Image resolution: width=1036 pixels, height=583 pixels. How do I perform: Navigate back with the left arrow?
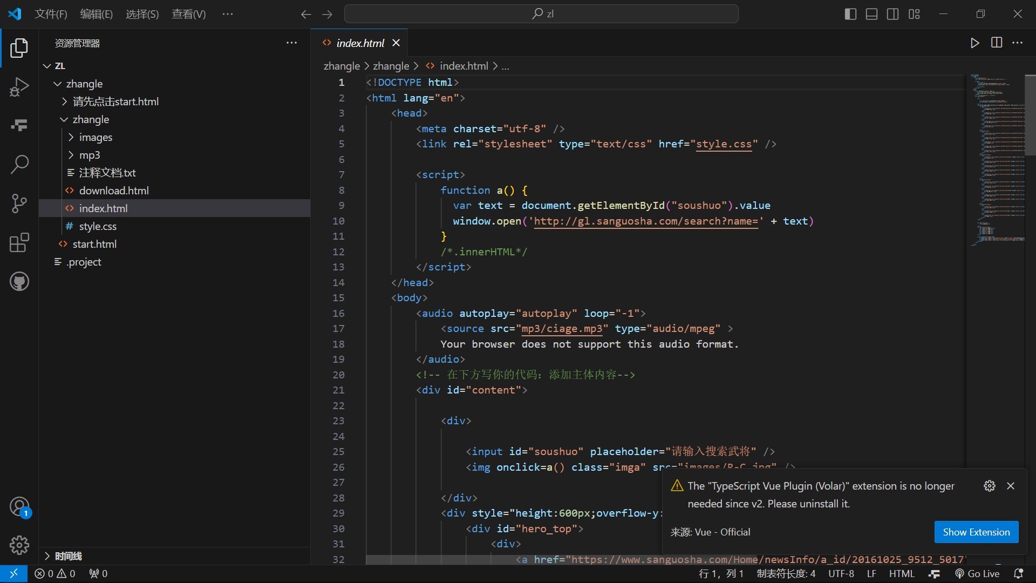pyautogui.click(x=306, y=14)
